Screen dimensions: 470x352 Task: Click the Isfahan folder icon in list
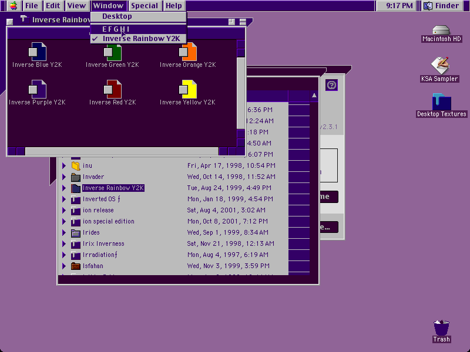tap(76, 266)
